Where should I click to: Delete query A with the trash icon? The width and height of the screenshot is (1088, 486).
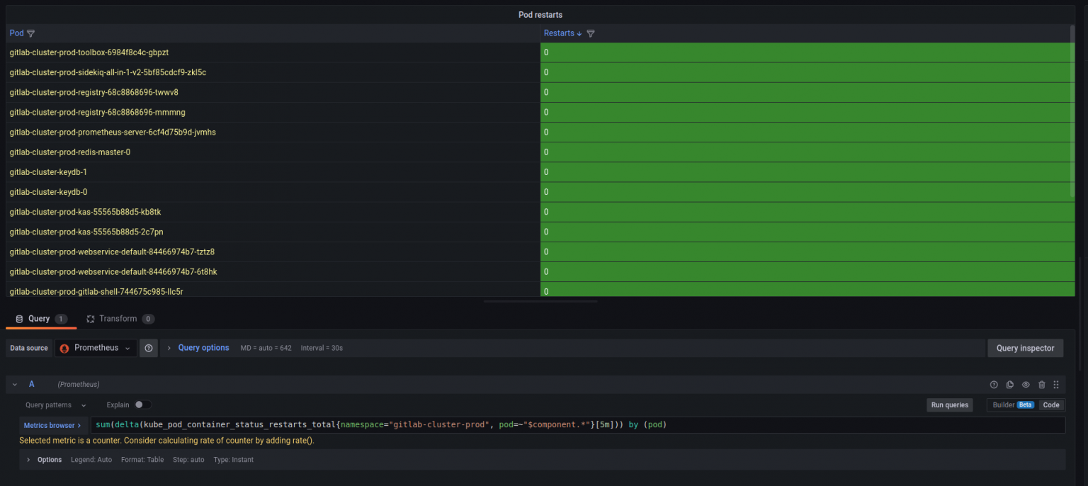[1041, 384]
